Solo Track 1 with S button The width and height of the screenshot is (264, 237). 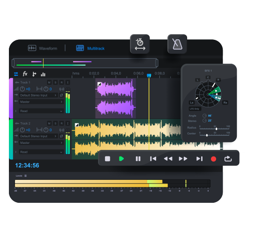55,82
